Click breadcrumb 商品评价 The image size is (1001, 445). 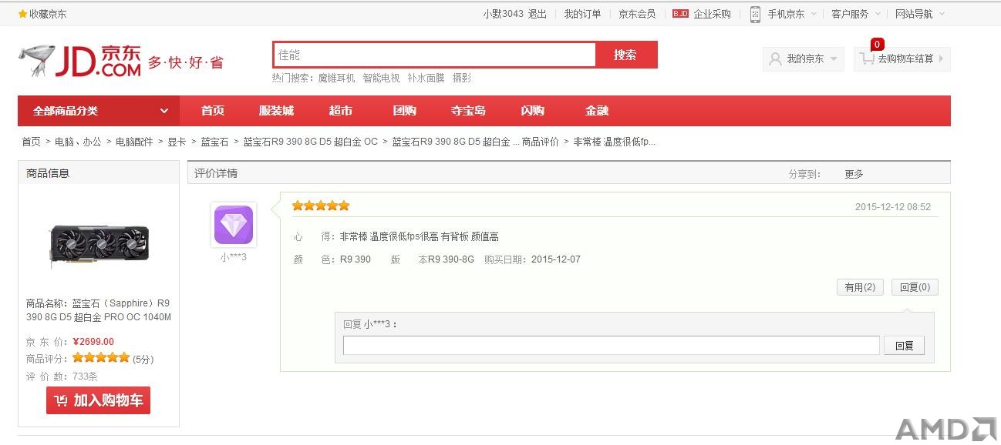(x=541, y=142)
